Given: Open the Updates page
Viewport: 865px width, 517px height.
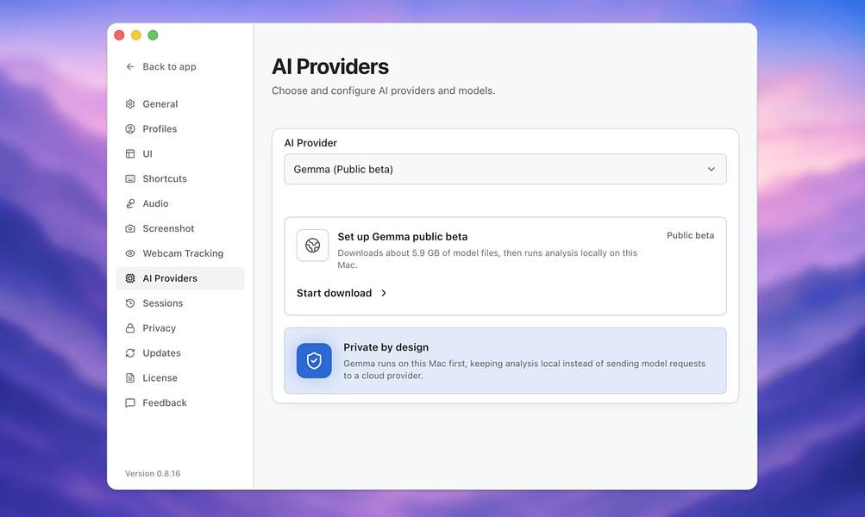Looking at the screenshot, I should click(x=180, y=352).
